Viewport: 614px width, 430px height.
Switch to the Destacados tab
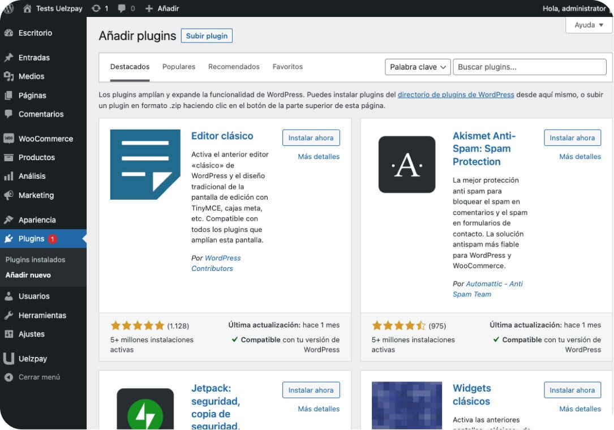point(130,67)
